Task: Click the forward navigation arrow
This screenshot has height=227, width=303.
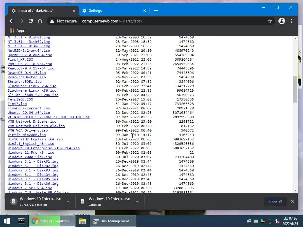Action: click(21, 21)
